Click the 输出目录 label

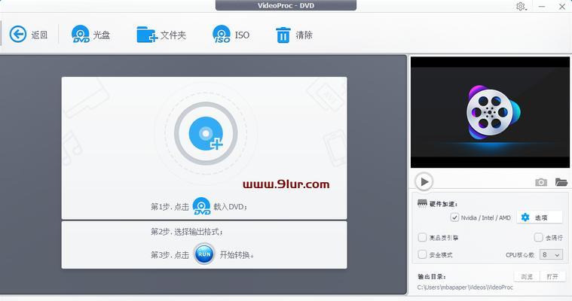432,277
